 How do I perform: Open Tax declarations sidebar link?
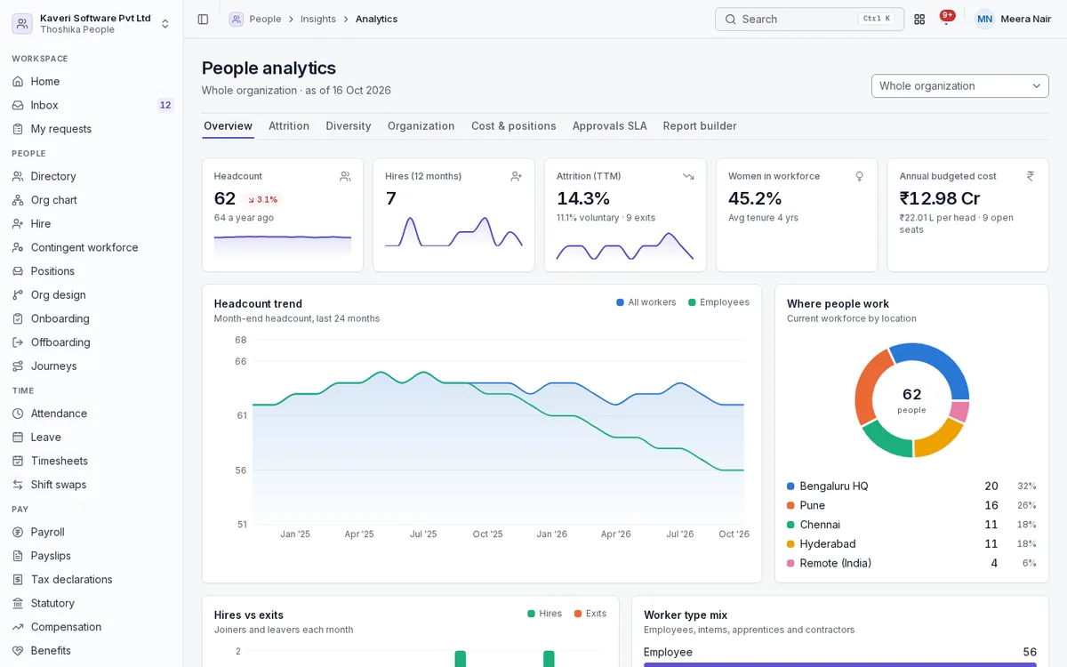tap(92, 580)
